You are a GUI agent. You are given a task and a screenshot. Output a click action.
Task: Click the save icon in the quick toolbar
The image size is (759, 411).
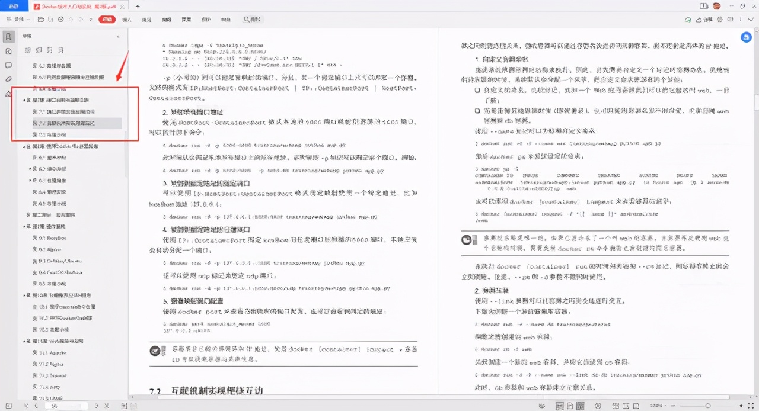(50, 20)
